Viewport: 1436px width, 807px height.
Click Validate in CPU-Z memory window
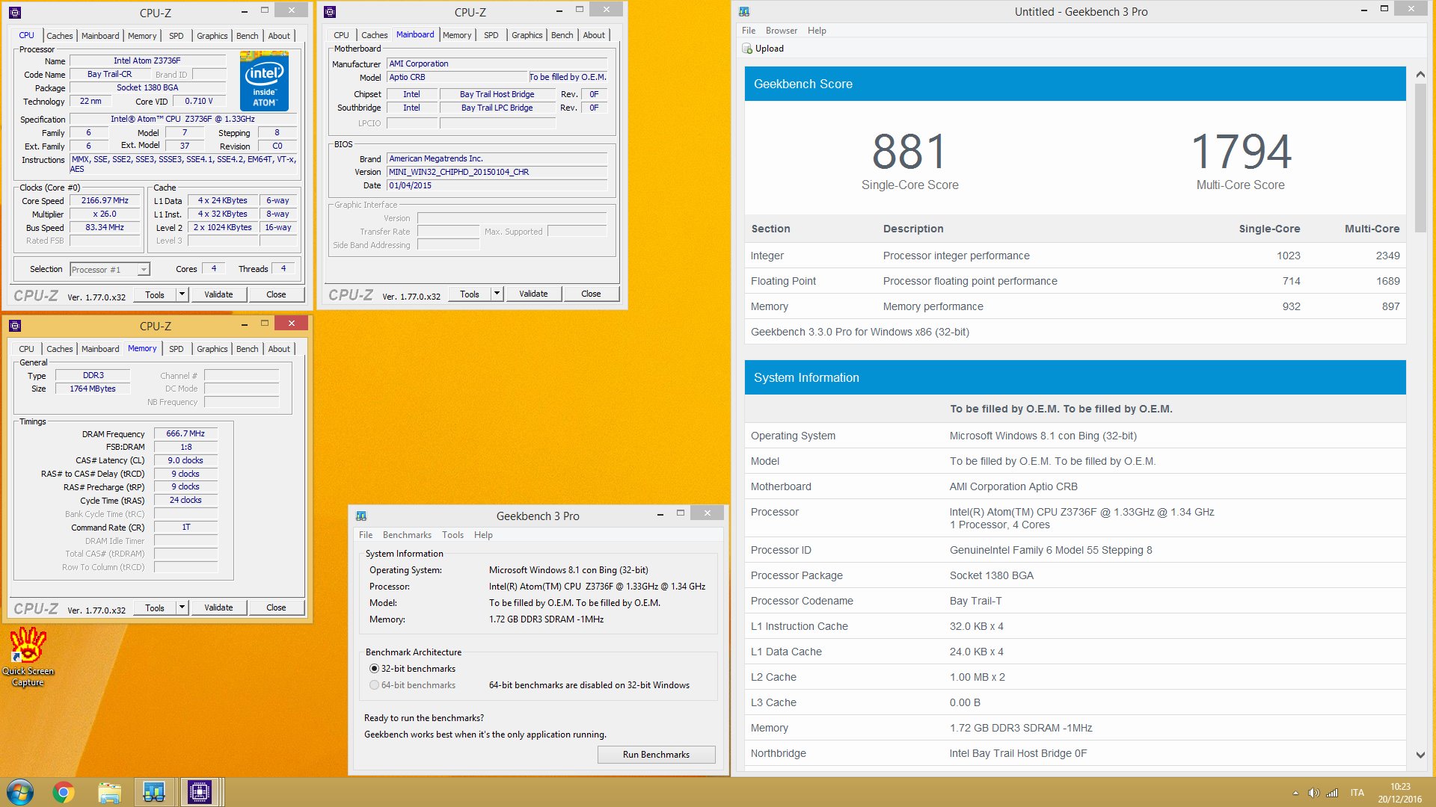(x=218, y=607)
